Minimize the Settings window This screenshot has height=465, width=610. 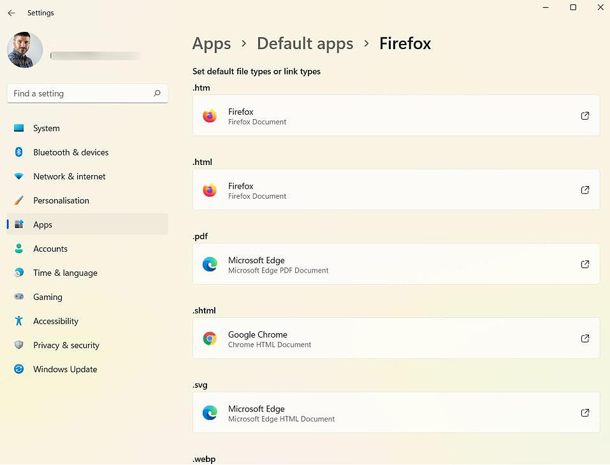(546, 8)
